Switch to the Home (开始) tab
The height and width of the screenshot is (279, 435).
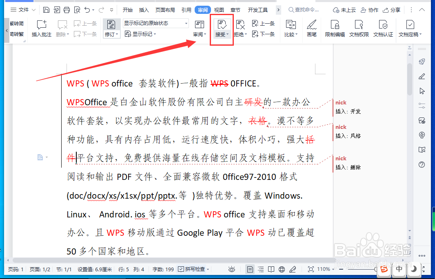pos(128,10)
